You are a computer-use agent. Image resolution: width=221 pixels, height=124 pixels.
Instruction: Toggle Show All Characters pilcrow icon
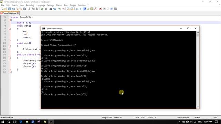81,9
